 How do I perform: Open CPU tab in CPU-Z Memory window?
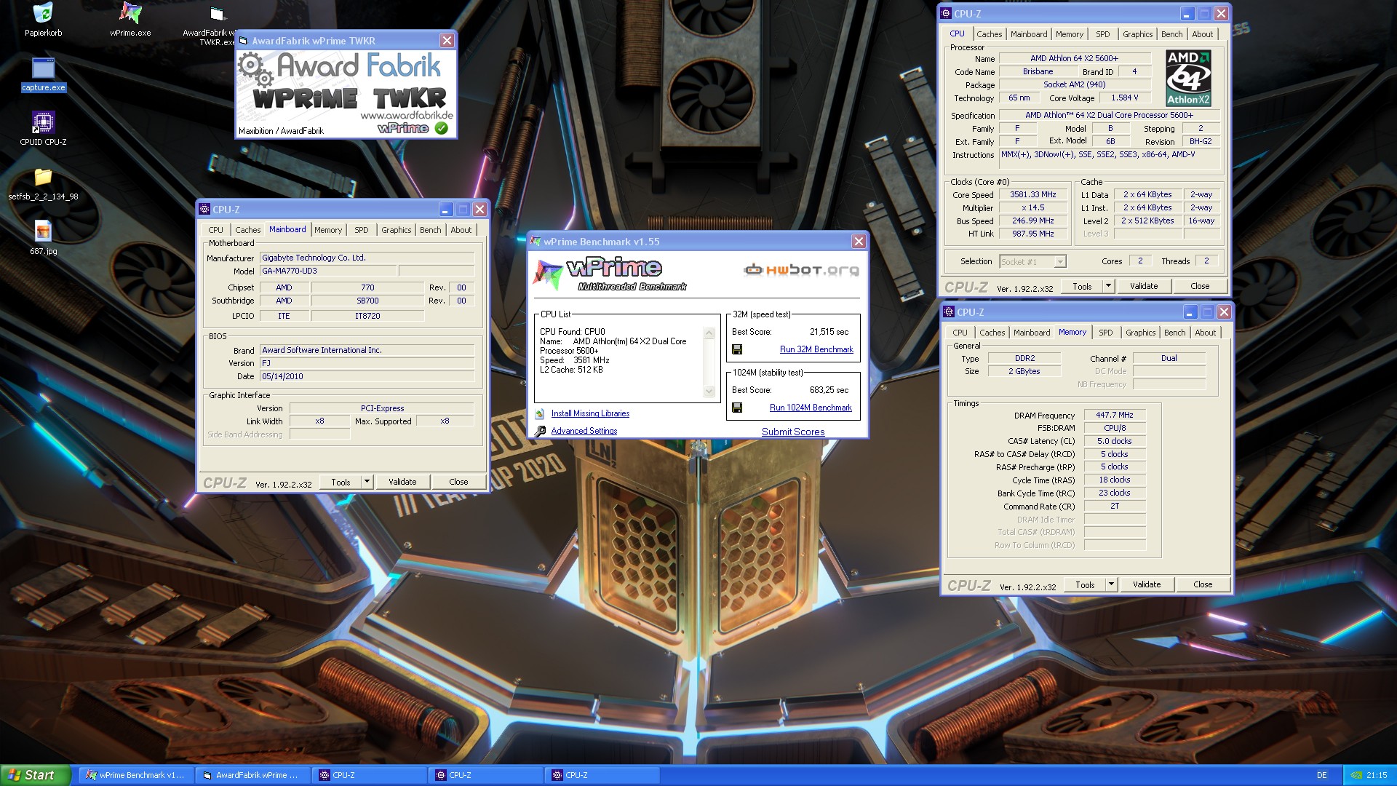(x=960, y=333)
